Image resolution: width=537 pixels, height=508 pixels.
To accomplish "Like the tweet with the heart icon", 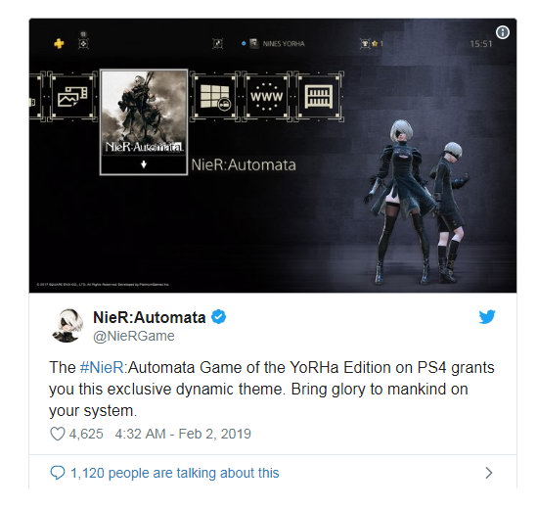I will (57, 434).
